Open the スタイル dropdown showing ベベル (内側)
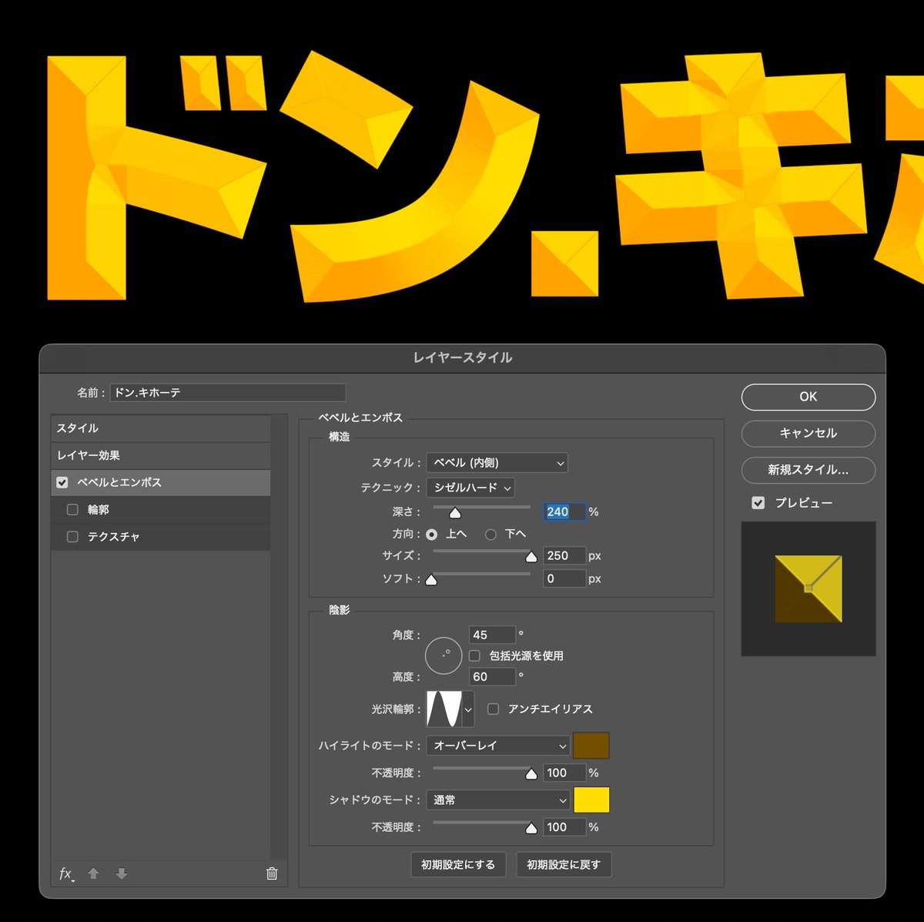Image resolution: width=924 pixels, height=922 pixels. click(497, 463)
